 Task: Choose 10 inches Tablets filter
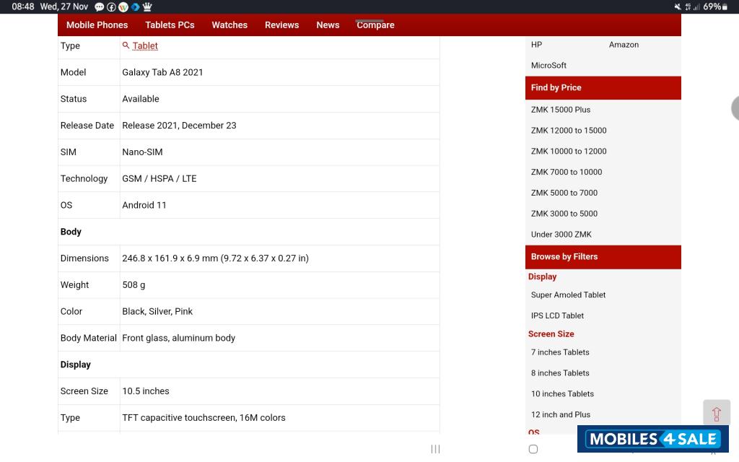point(562,393)
